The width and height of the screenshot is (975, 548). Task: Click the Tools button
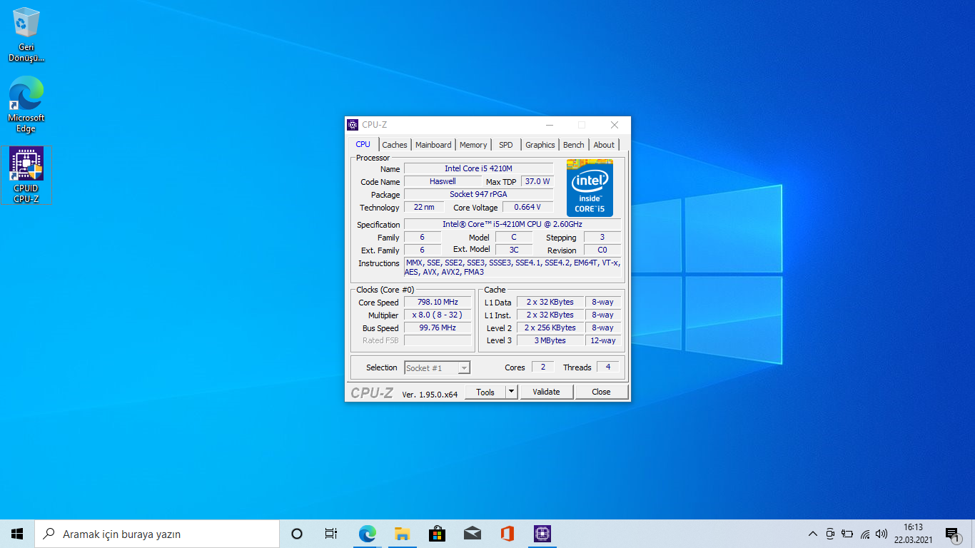click(x=485, y=392)
